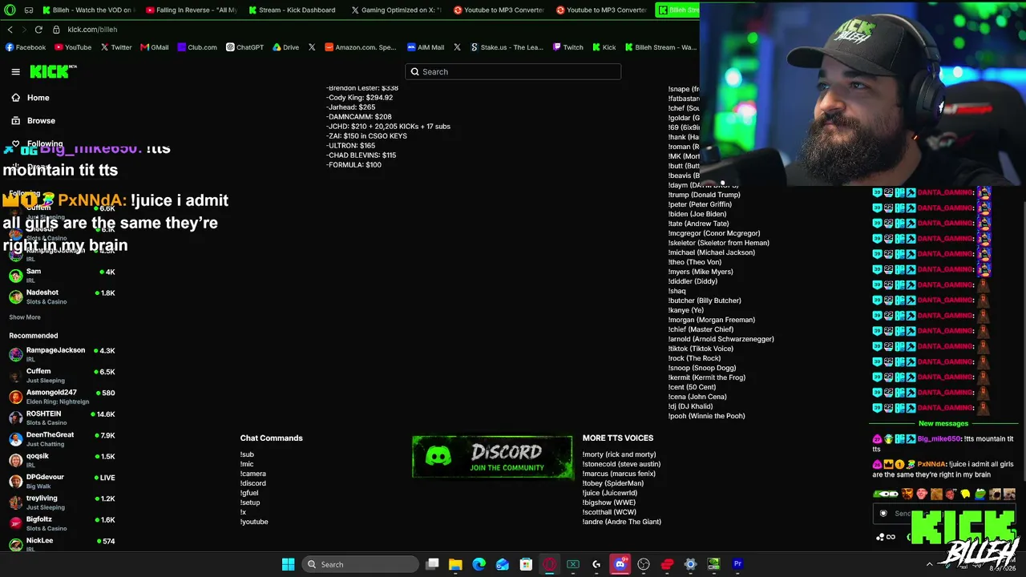Click the "New messages" divider in chat
This screenshot has height=577, width=1026.
point(943,423)
